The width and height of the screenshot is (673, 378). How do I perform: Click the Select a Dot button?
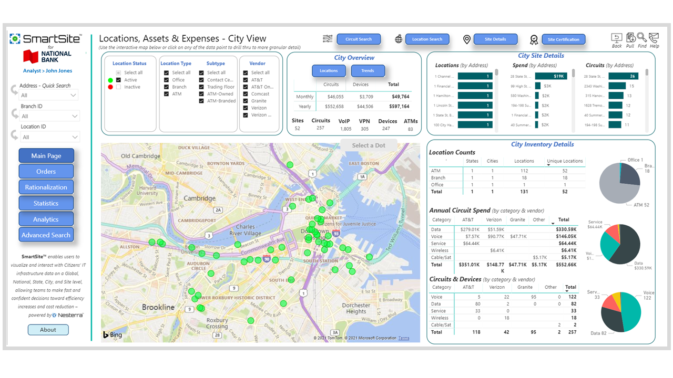tap(369, 145)
